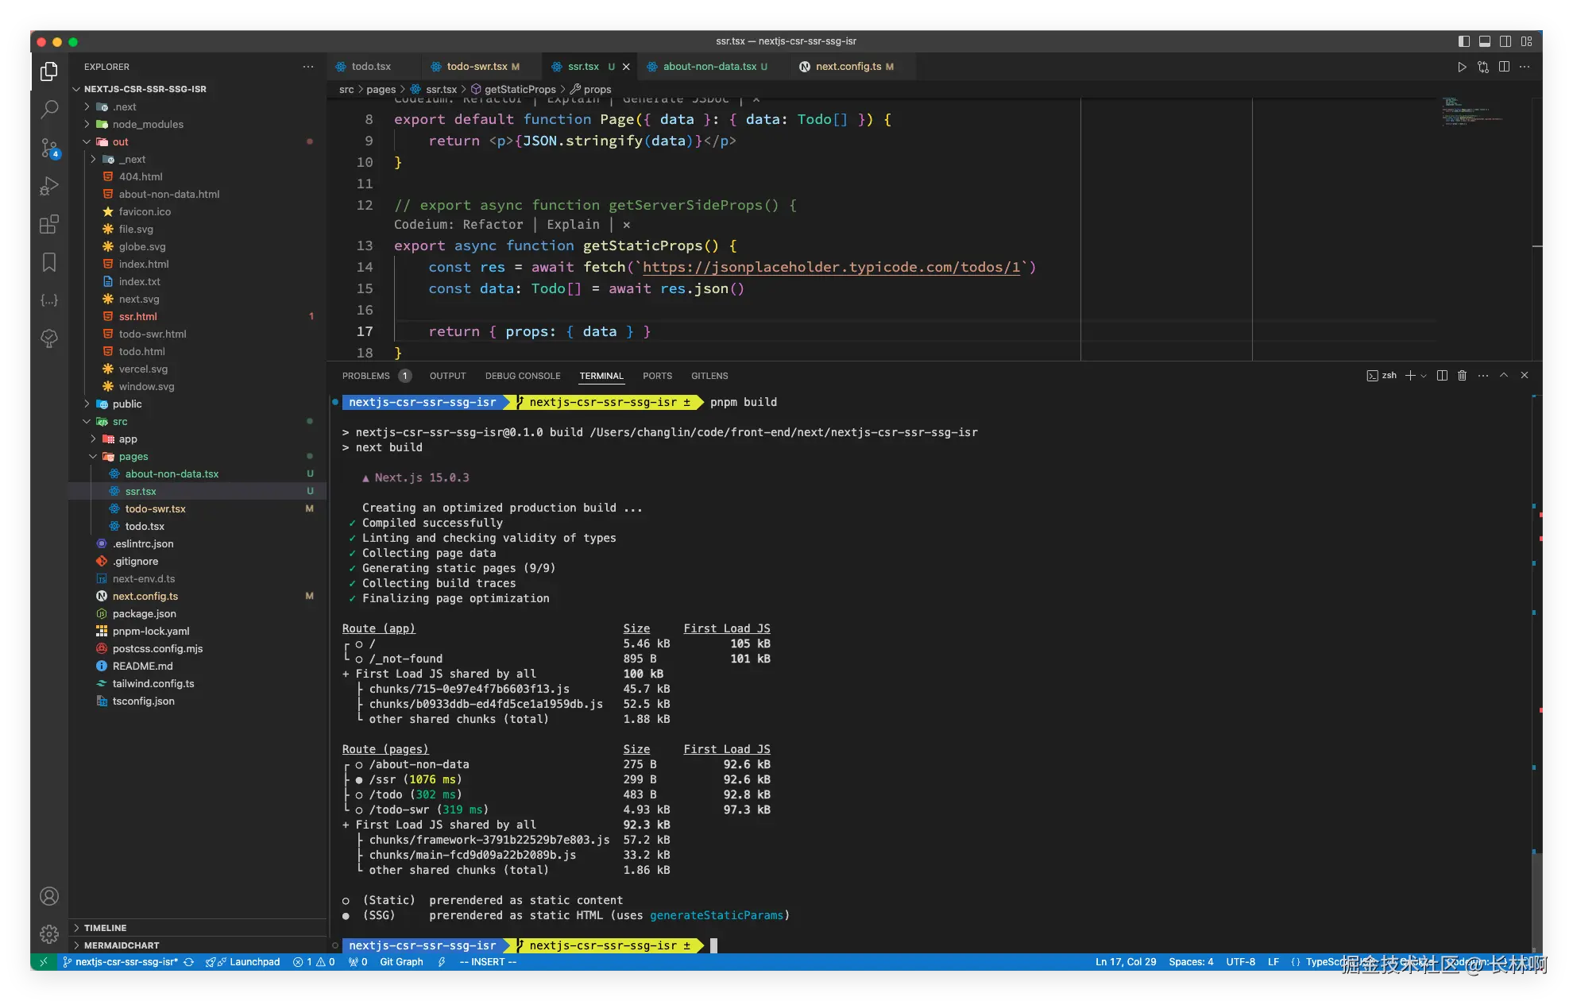
Task: Split the editor to the right
Action: [x=1504, y=67]
